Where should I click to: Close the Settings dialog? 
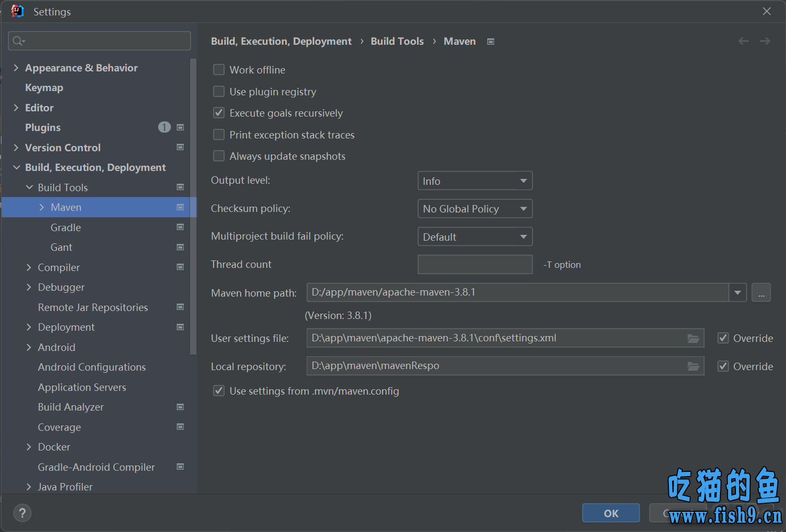pyautogui.click(x=767, y=11)
